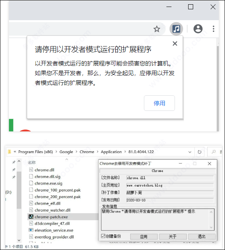Click the chrome-patch.exe file icon
Screen dimensions: 225x250
(31, 217)
